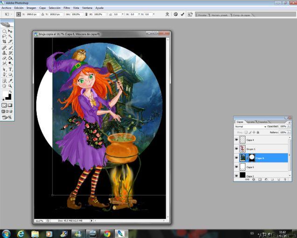
Task: Open the tool preset picker in options bar
Action: point(7,14)
